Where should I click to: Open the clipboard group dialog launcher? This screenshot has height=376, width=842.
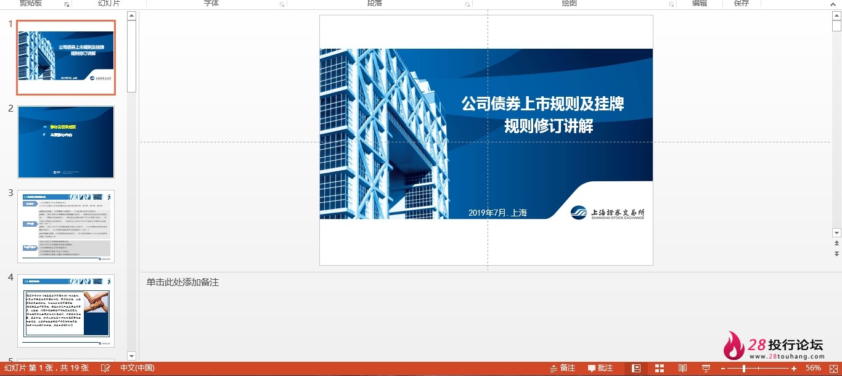[67, 4]
